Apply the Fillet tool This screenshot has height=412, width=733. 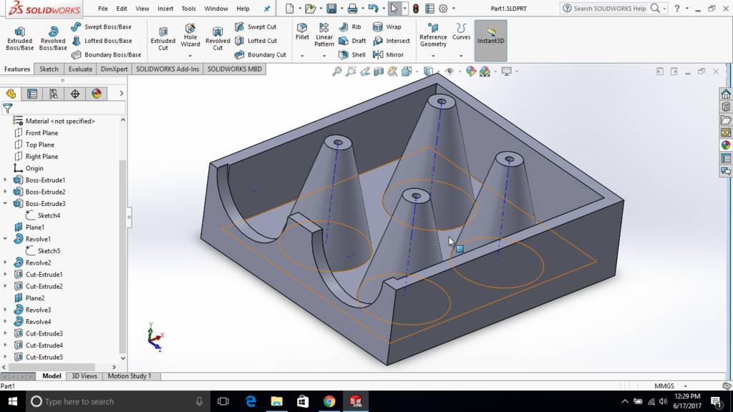[302, 31]
